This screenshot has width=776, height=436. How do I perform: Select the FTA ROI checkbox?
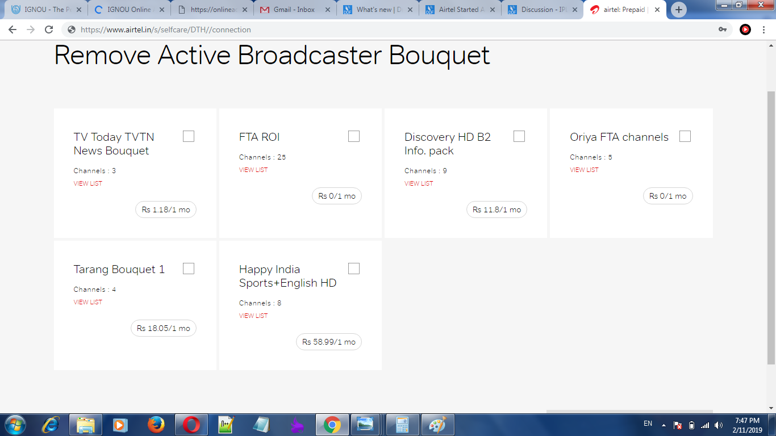click(354, 136)
